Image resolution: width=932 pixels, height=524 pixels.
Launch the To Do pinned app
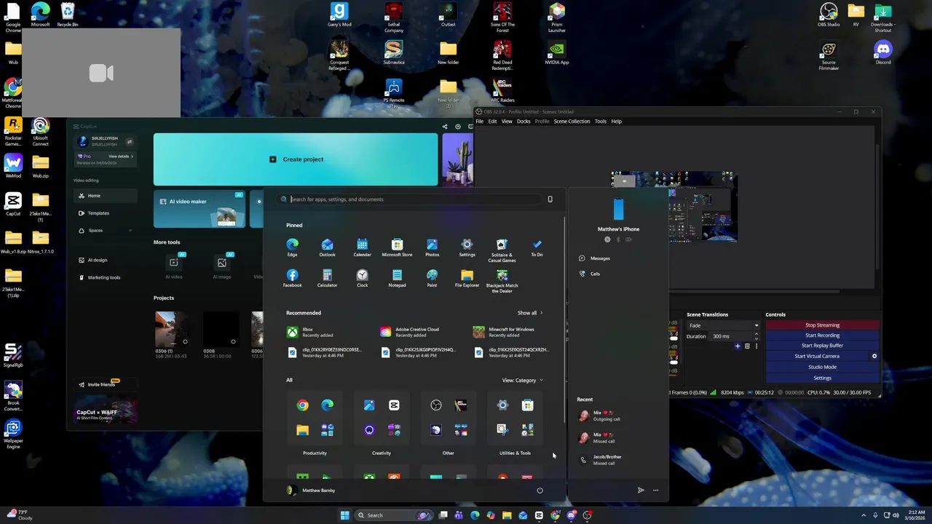(537, 247)
